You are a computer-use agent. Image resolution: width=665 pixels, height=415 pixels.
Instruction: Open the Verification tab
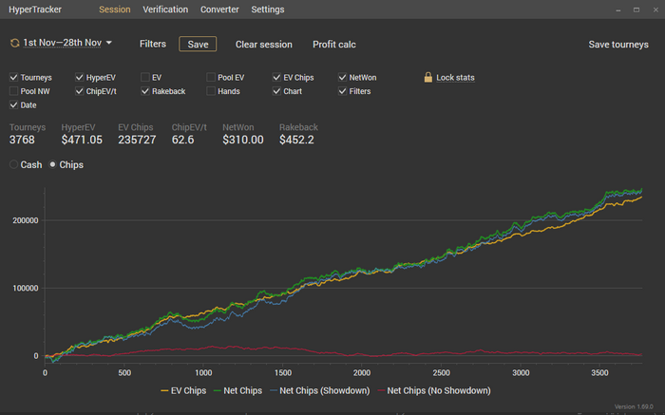point(165,9)
